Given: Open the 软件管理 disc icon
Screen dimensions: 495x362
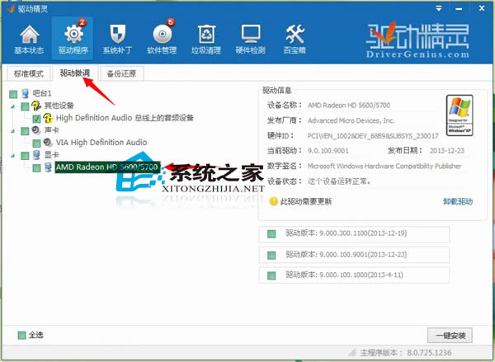Looking at the screenshot, I should click(160, 39).
